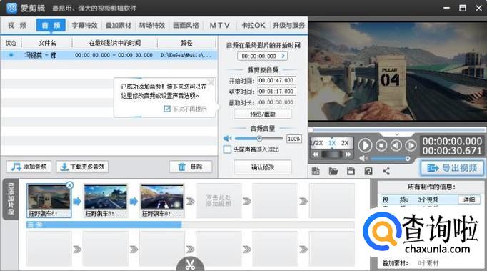487x271 pixels.
Task: Switch to 字幕特效 tab
Action: click(x=84, y=26)
